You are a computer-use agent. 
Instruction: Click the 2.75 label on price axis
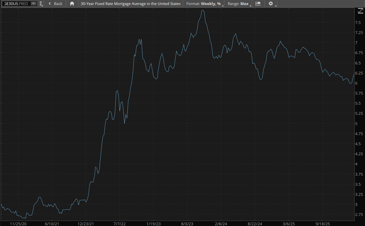click(359, 214)
